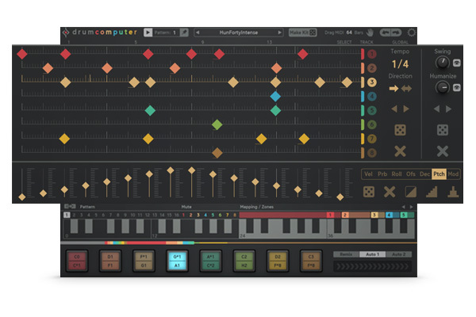Trigger the C0 red drum pad
This screenshot has height=317, width=476.
pos(77,261)
